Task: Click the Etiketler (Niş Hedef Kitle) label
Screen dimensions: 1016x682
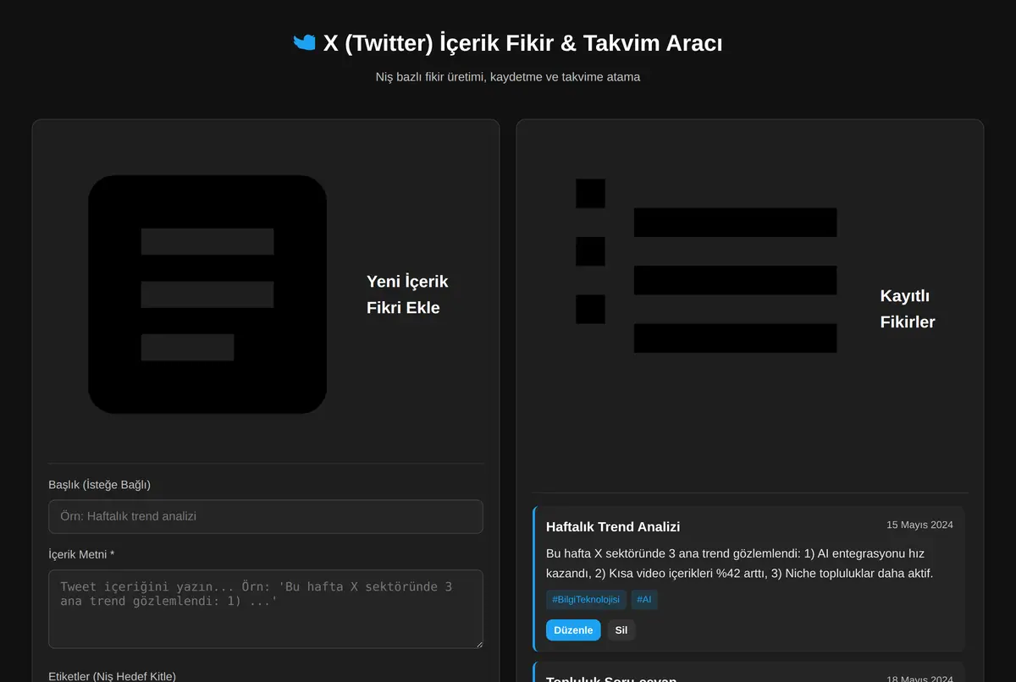Action: [x=113, y=676]
